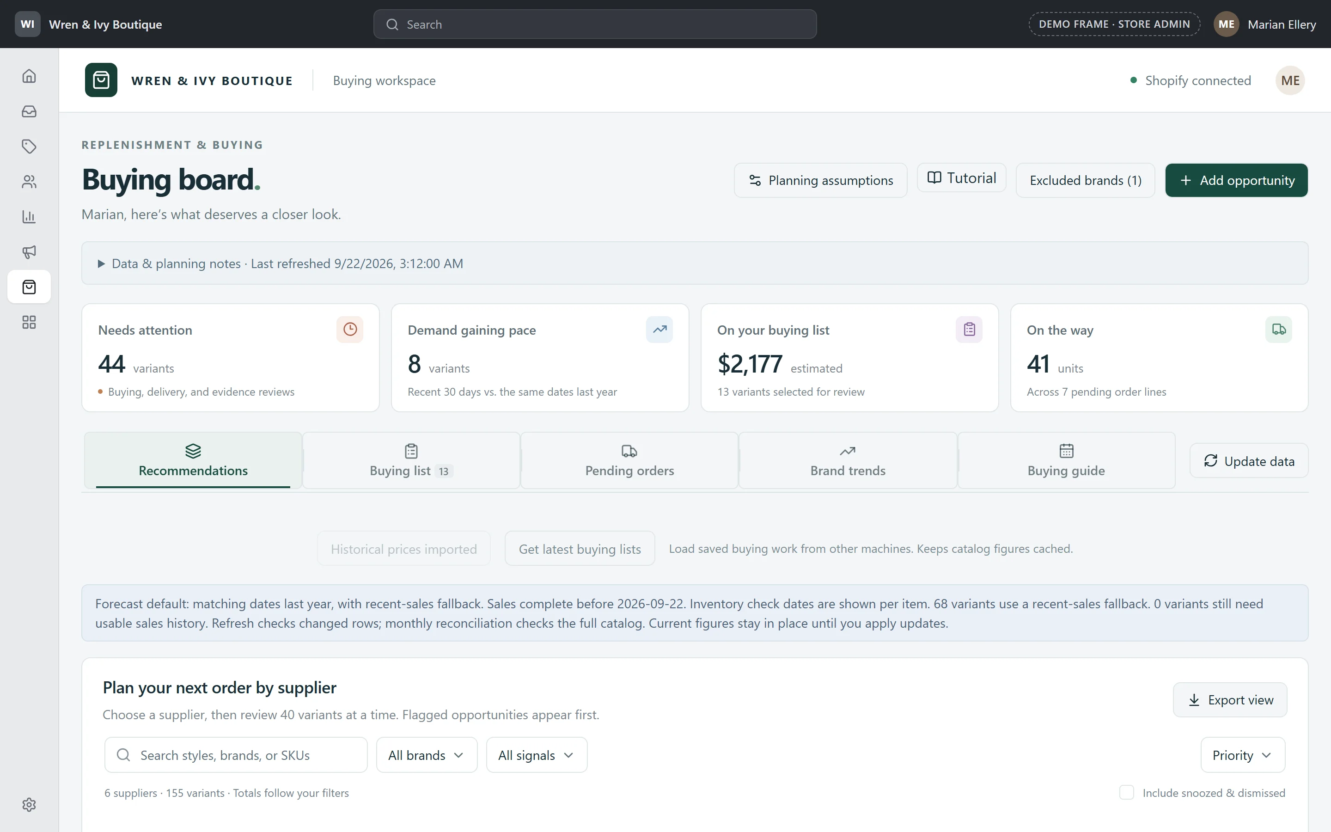Click Search styles, brands, or SKUs field
The image size is (1331, 832).
coord(236,755)
